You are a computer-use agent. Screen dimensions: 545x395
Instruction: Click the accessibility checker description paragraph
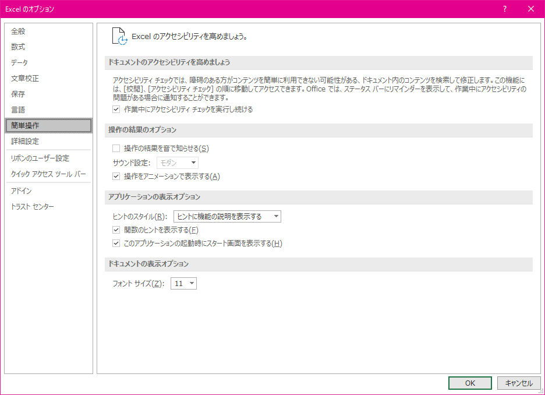[x=320, y=89]
